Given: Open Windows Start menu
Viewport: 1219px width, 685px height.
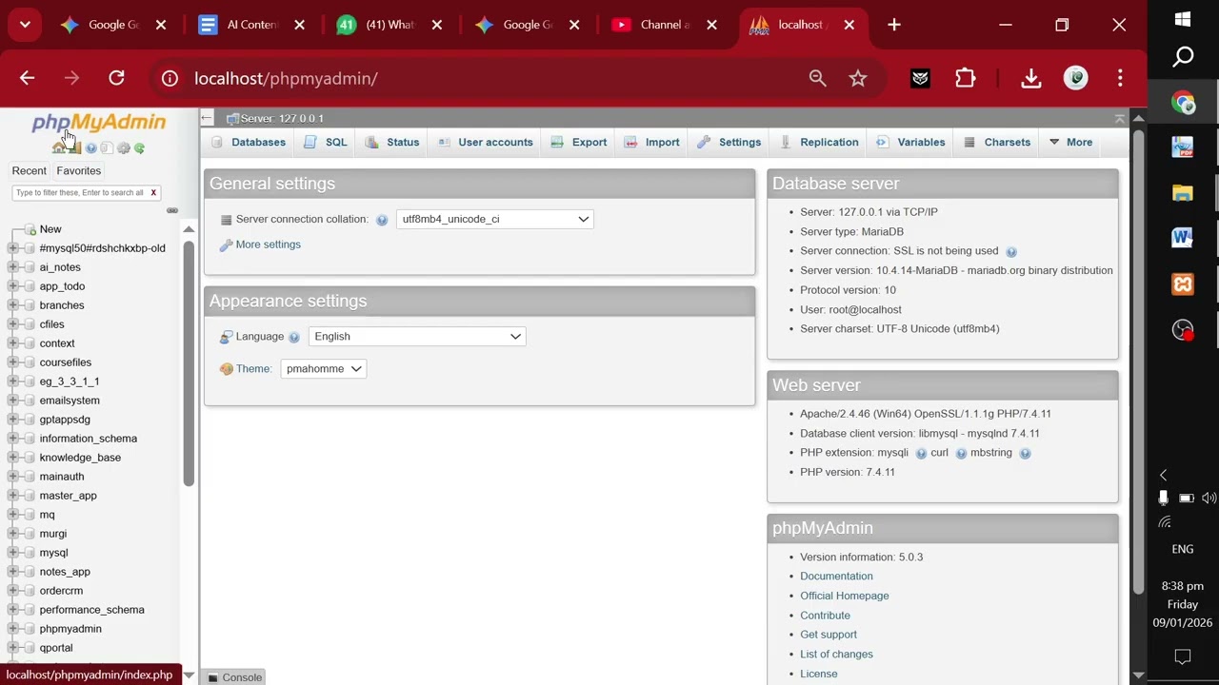Looking at the screenshot, I should 1183,19.
